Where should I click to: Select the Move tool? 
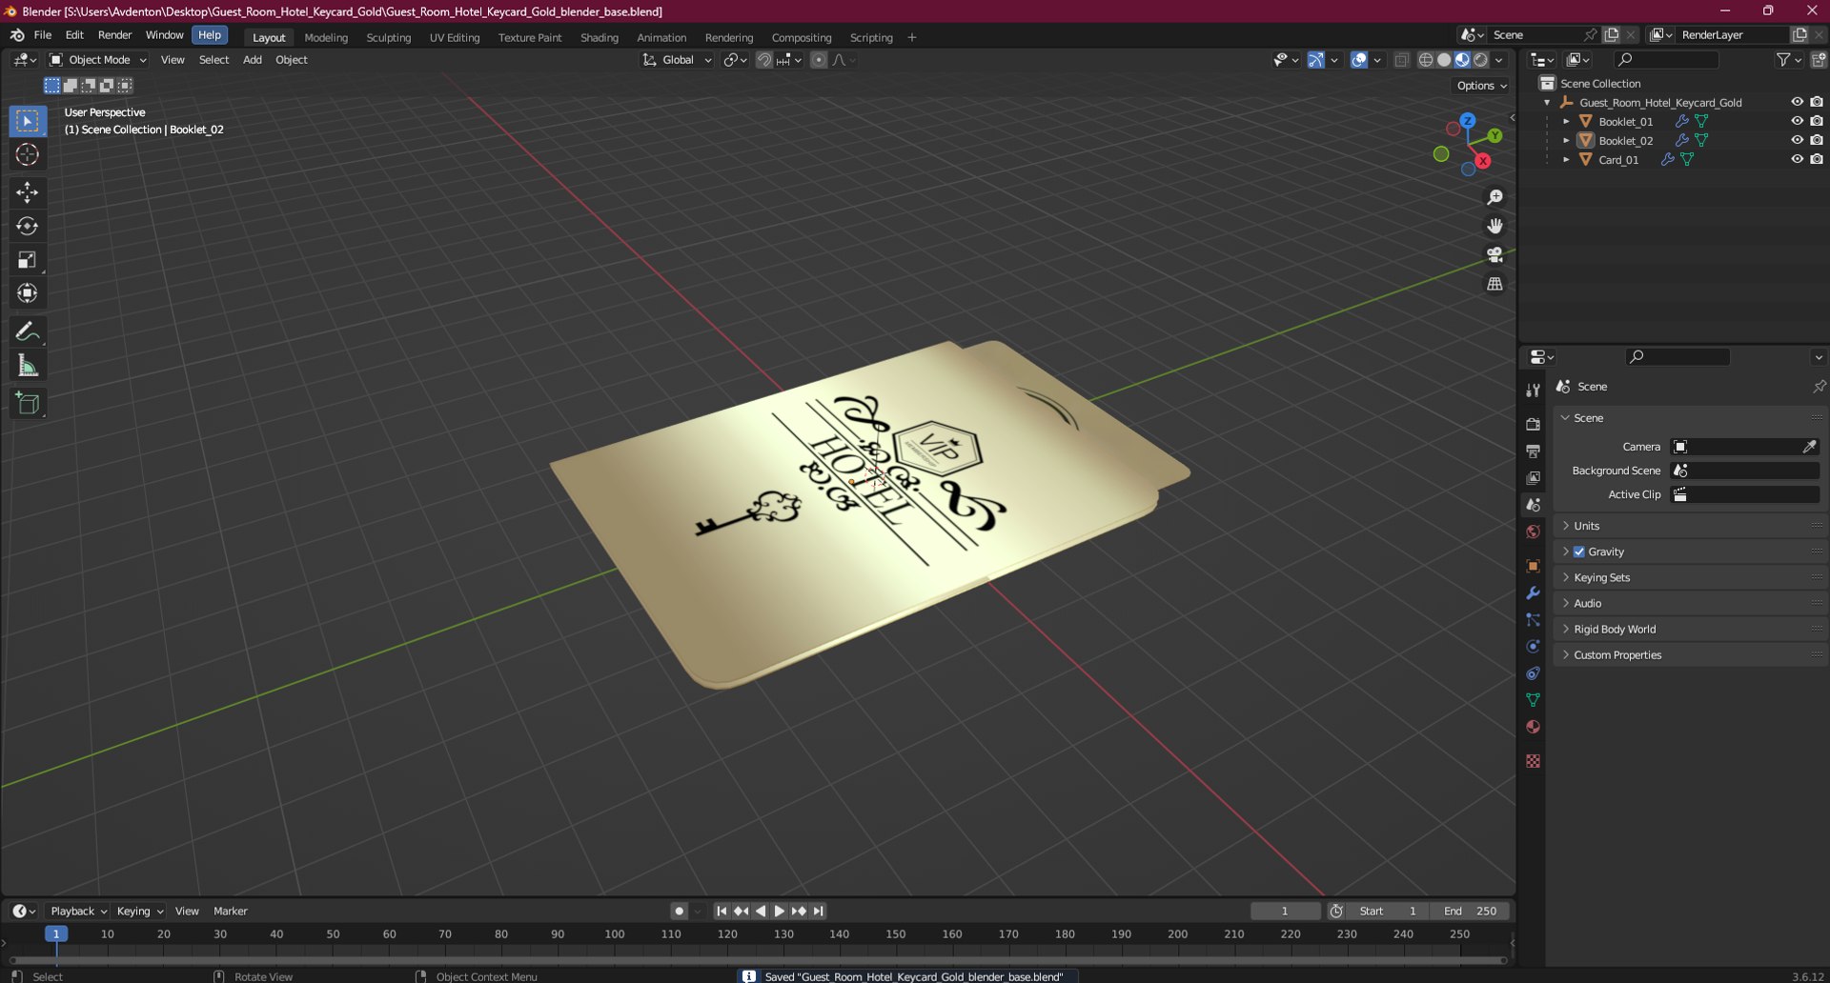(x=27, y=192)
